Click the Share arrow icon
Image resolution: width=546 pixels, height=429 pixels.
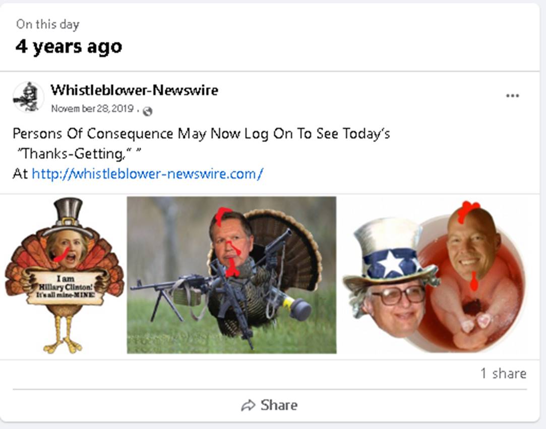(x=248, y=405)
